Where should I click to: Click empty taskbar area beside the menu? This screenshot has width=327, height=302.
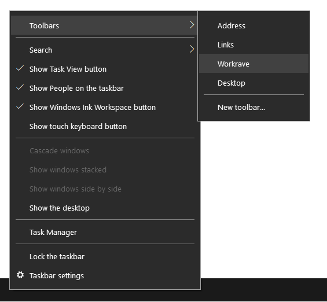point(264,290)
